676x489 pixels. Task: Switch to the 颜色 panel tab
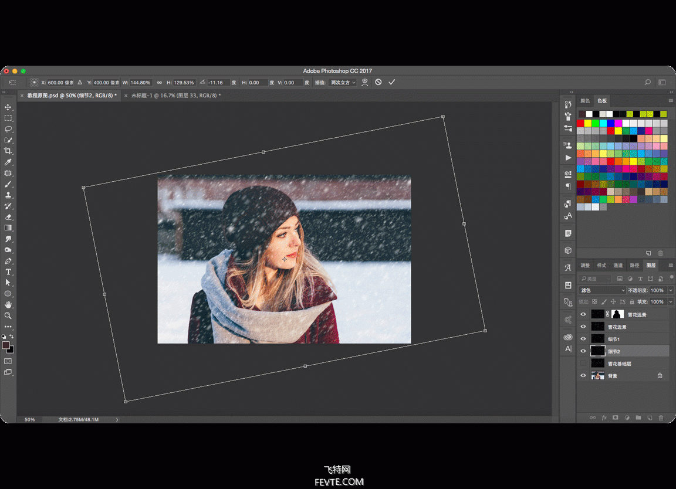585,101
